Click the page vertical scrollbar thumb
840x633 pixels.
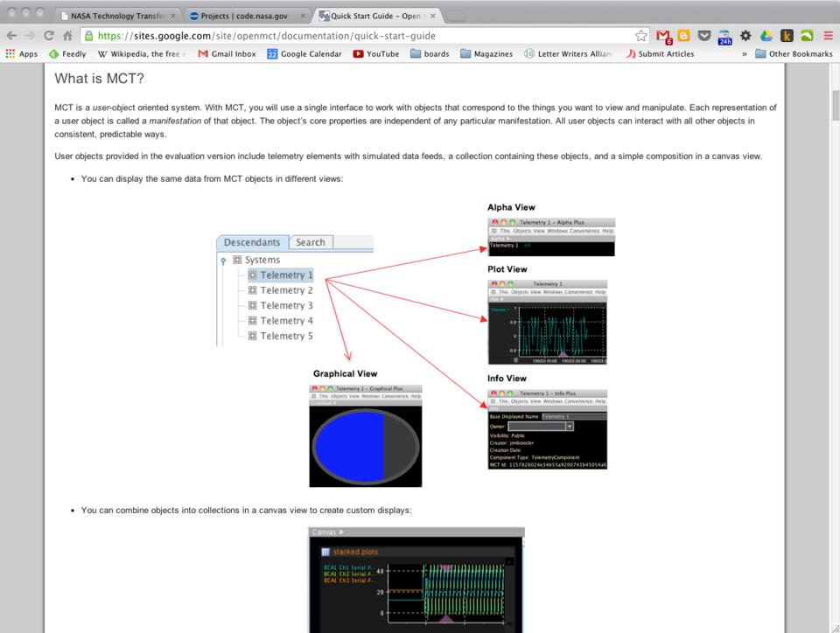tap(835, 106)
